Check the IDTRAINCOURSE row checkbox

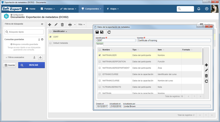100,74
